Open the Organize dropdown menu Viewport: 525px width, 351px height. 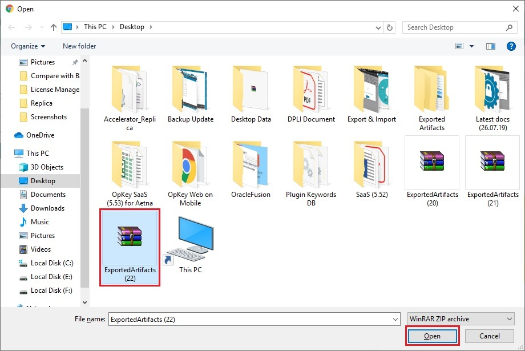(x=28, y=46)
